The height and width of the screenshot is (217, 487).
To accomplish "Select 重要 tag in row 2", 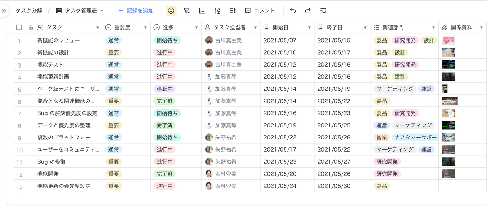I will click(113, 52).
